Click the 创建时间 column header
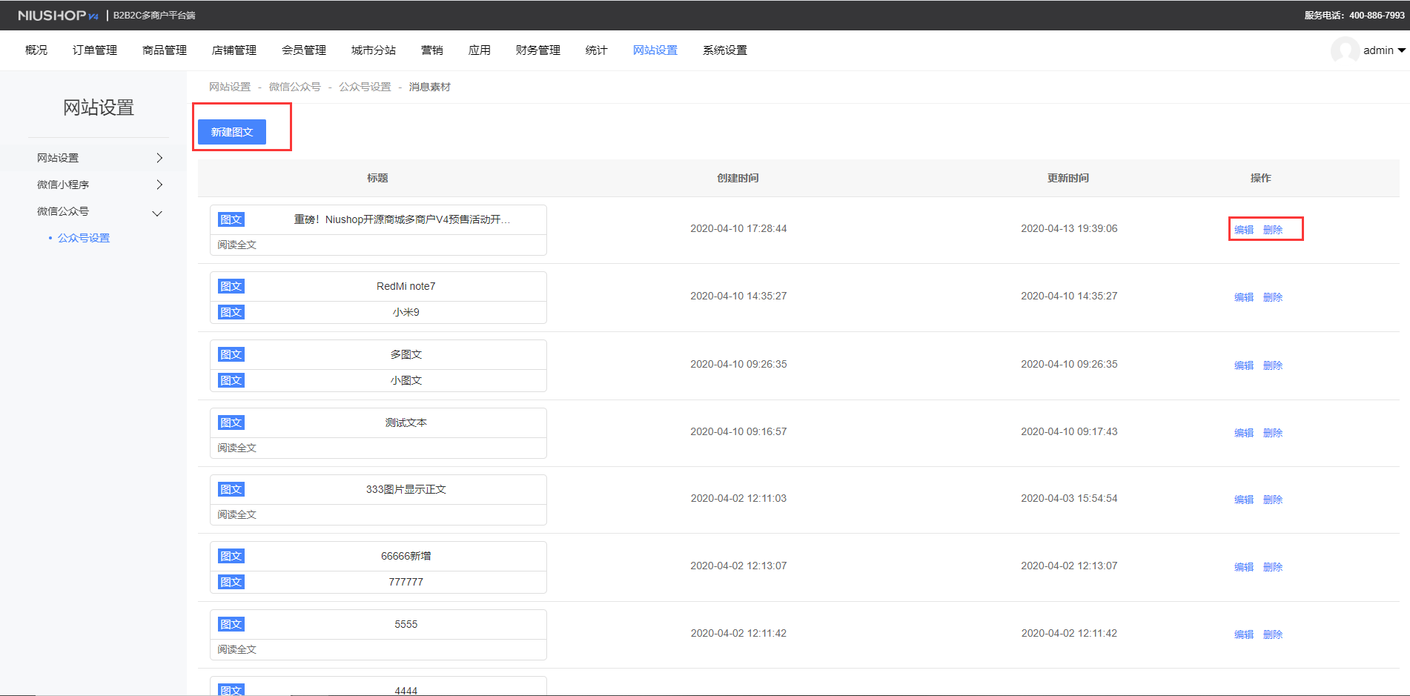Viewport: 1410px width, 696px height. pyautogui.click(x=738, y=178)
